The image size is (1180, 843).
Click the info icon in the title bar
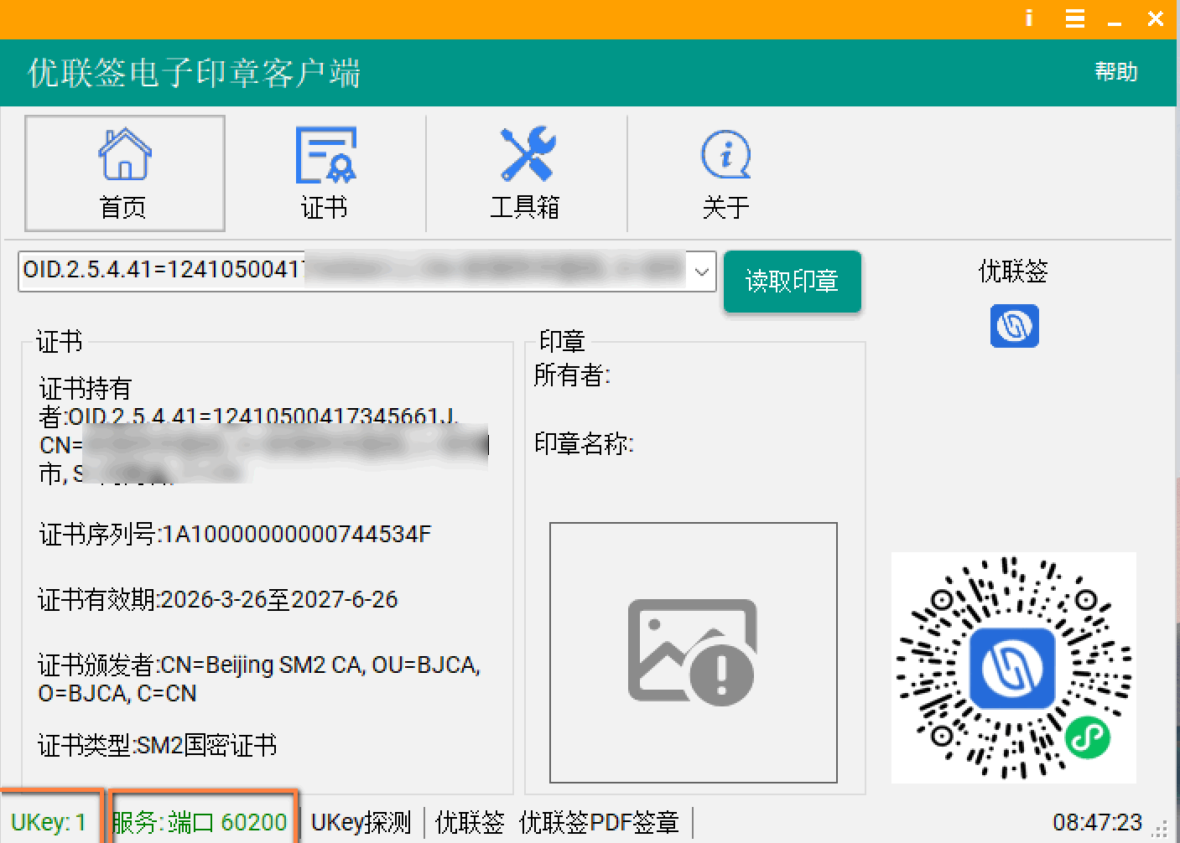(1028, 18)
